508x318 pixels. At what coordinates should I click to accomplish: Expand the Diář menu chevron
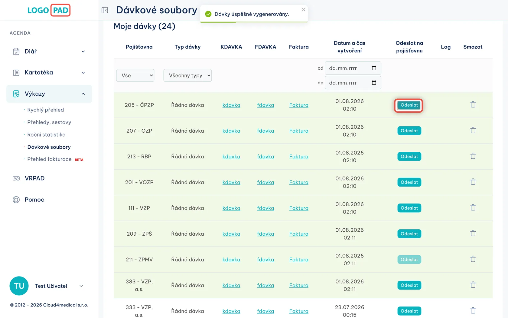83,51
